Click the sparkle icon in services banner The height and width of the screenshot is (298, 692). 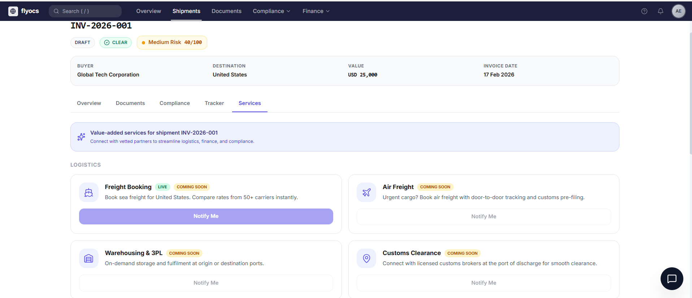coord(81,137)
